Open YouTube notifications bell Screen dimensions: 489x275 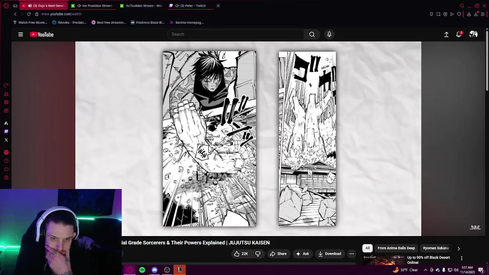coord(459,34)
